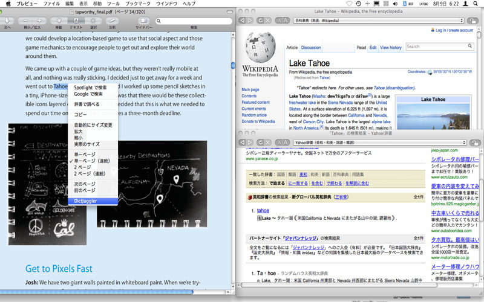Image resolution: width=484 pixels, height=302 pixels.
Task: Click Preview window vertical scrollbar thumb
Action: click(233, 65)
